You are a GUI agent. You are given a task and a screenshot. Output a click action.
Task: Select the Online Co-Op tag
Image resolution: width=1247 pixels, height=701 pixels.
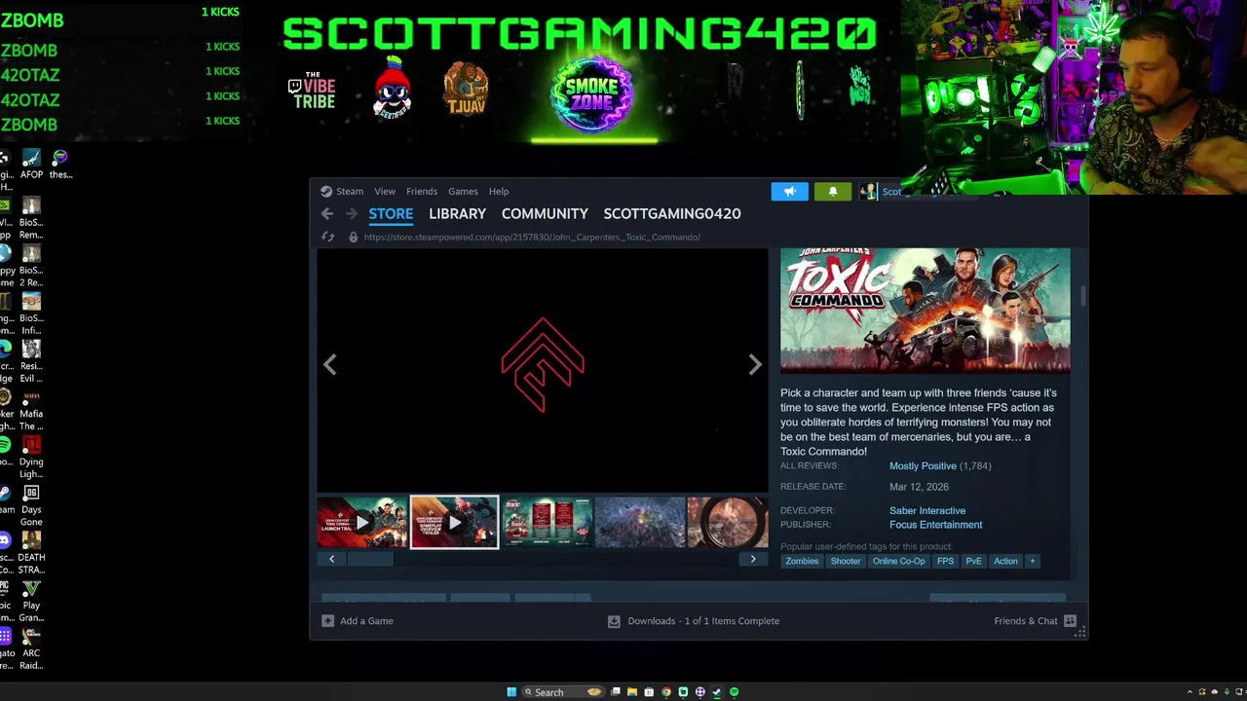coord(899,561)
